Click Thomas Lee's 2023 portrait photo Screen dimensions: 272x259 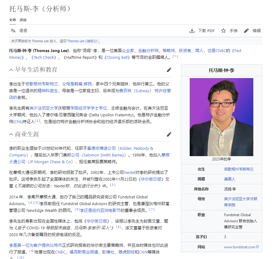pos(222,117)
